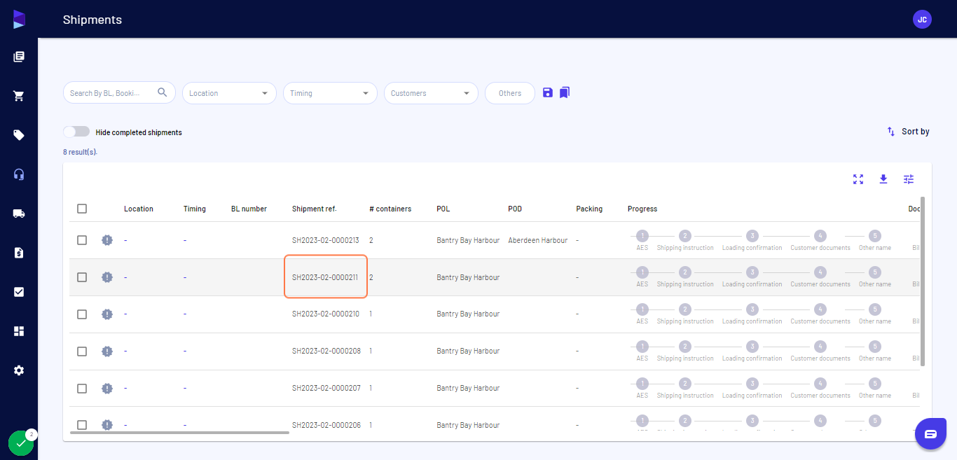Image resolution: width=957 pixels, height=460 pixels.
Task: Open the library icon in the sidebar
Action: (x=19, y=57)
